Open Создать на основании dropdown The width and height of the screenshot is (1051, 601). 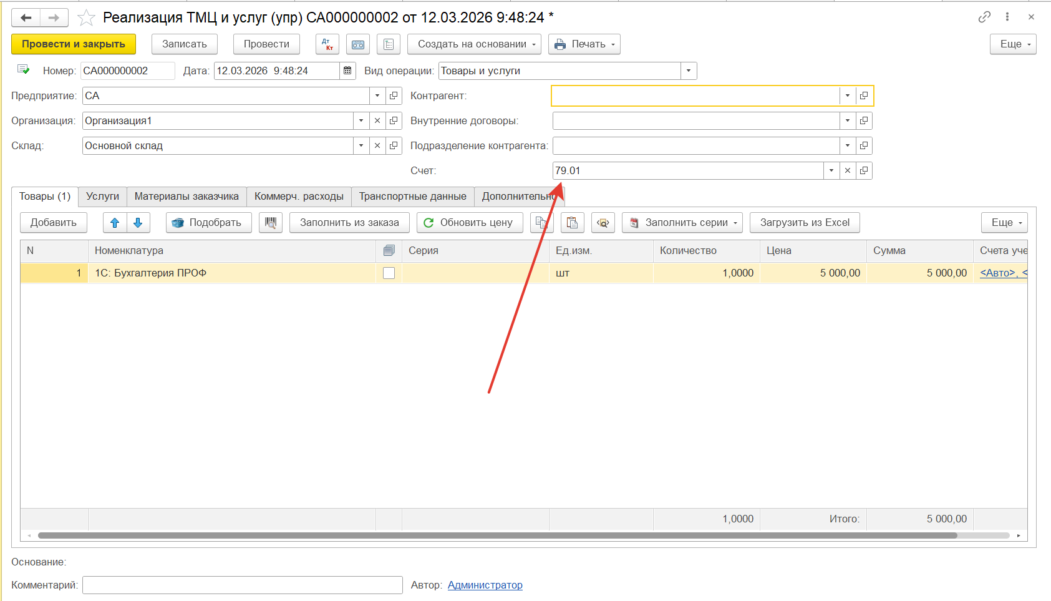474,44
